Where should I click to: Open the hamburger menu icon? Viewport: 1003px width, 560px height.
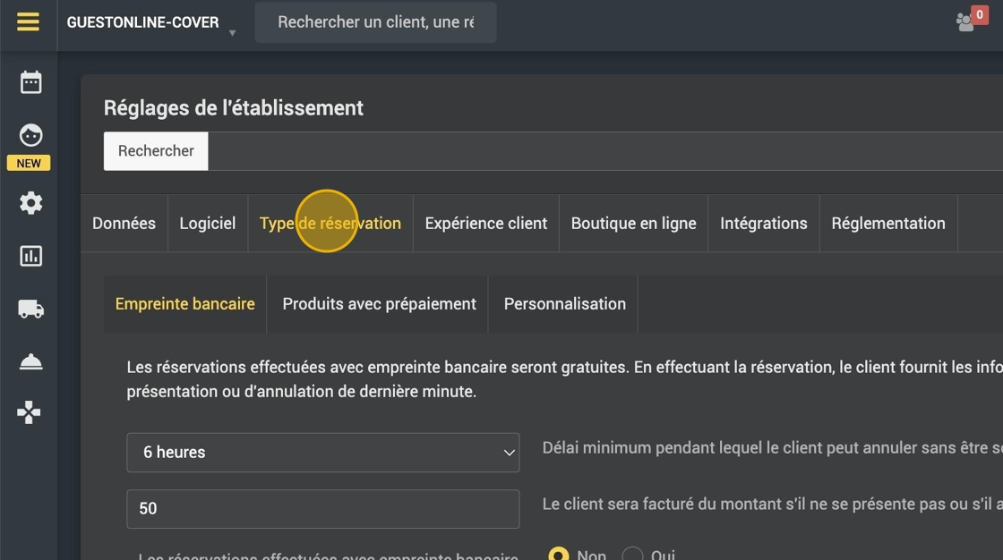pyautogui.click(x=28, y=22)
